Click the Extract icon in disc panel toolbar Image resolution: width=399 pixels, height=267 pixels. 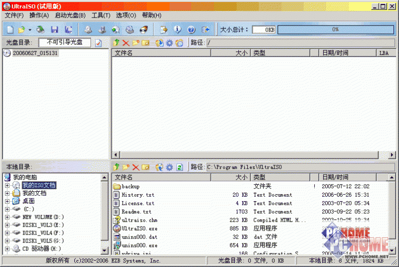tap(160, 42)
